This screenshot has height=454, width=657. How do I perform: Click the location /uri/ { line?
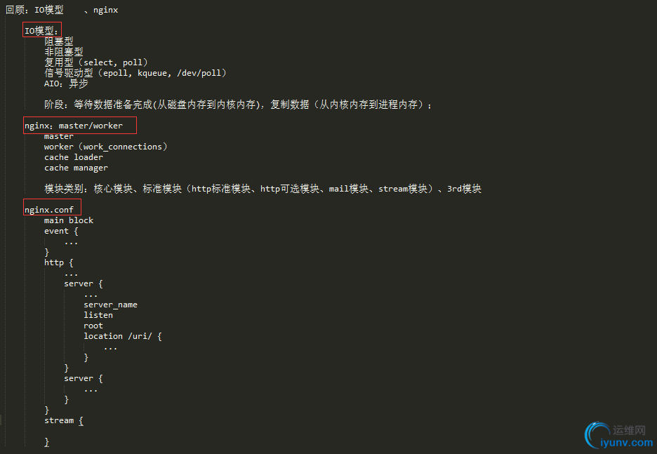point(123,336)
